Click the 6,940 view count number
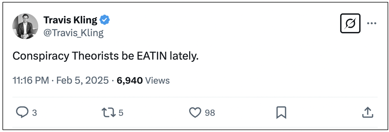The height and width of the screenshot is (132, 389). pyautogui.click(x=130, y=81)
